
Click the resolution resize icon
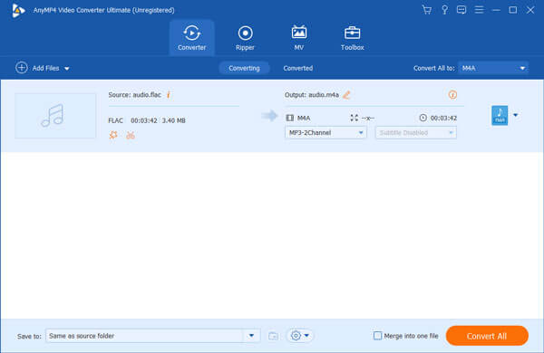(354, 118)
